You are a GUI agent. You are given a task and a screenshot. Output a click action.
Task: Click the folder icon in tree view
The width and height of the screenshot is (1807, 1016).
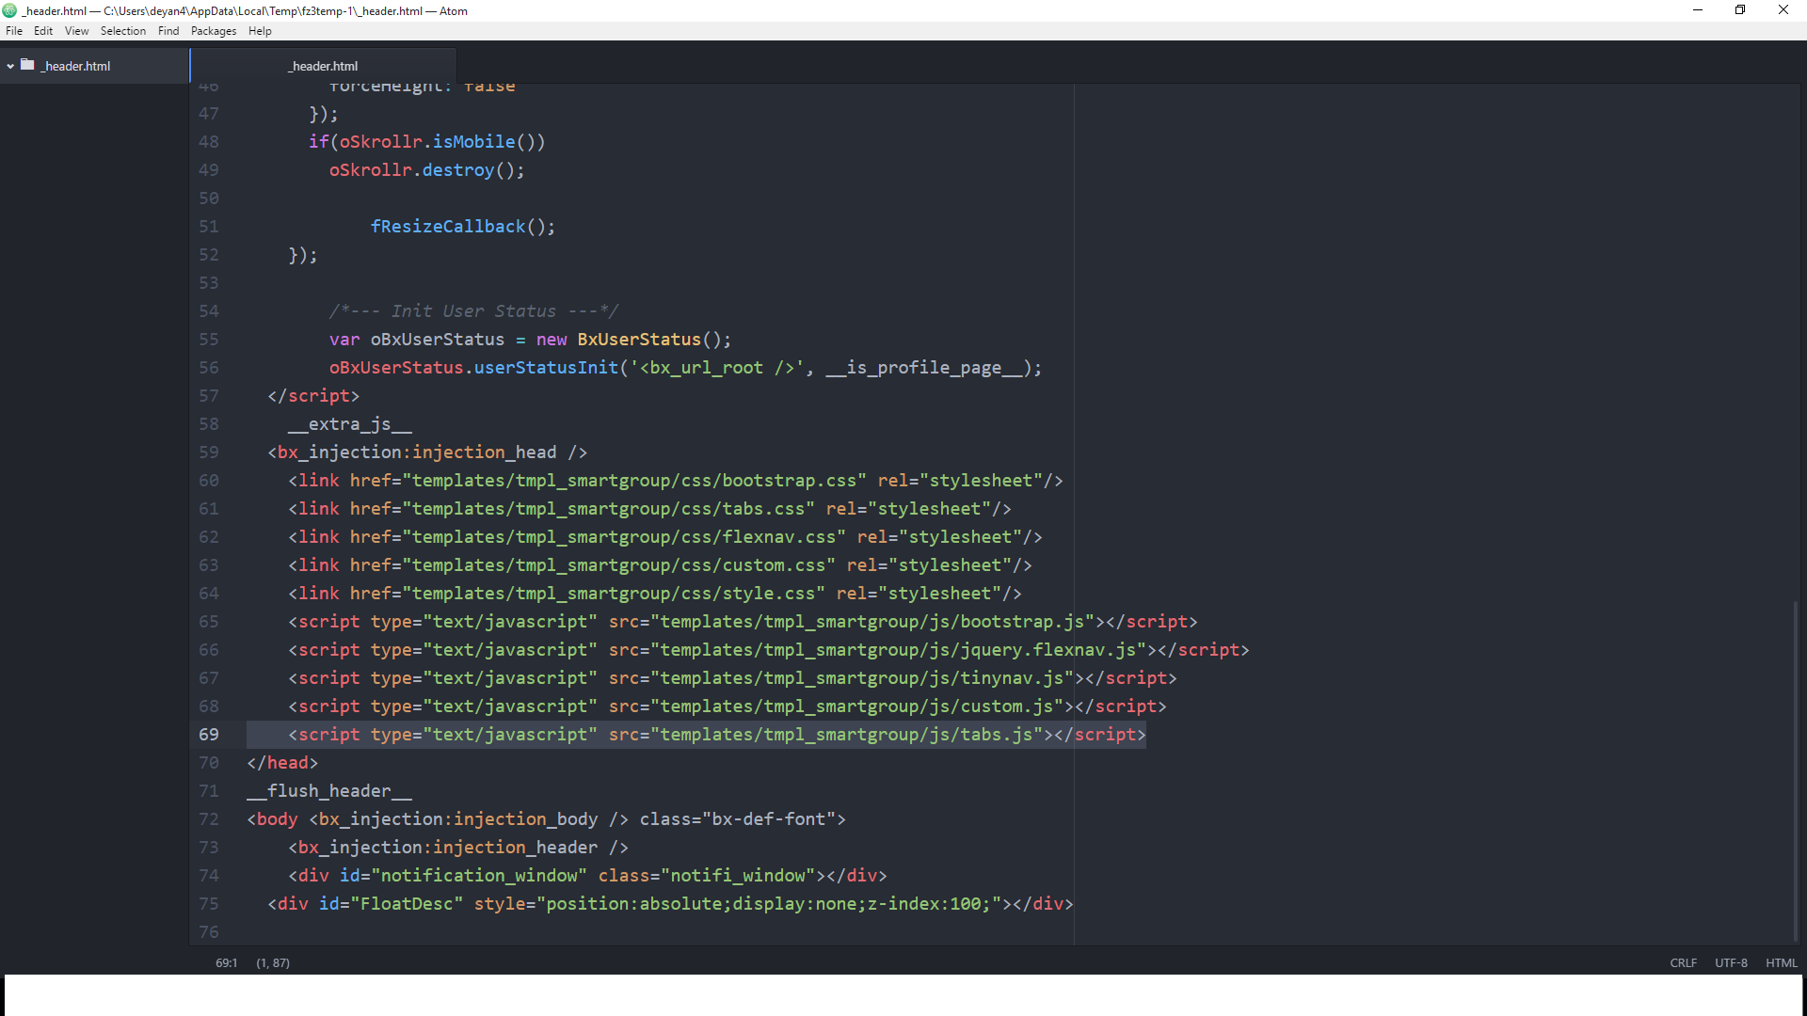(27, 65)
